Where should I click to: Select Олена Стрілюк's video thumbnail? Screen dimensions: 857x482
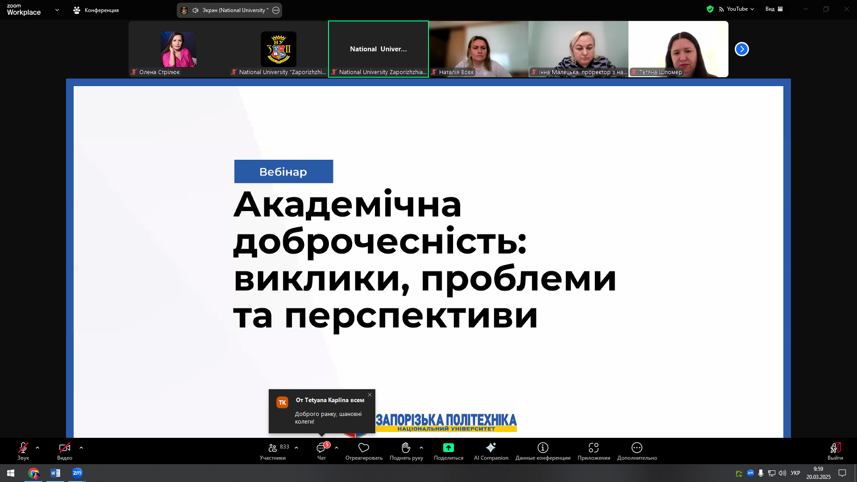(179, 49)
